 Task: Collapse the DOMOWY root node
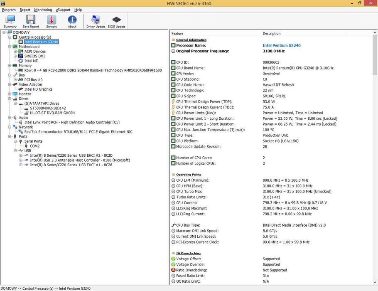[x=4, y=32]
